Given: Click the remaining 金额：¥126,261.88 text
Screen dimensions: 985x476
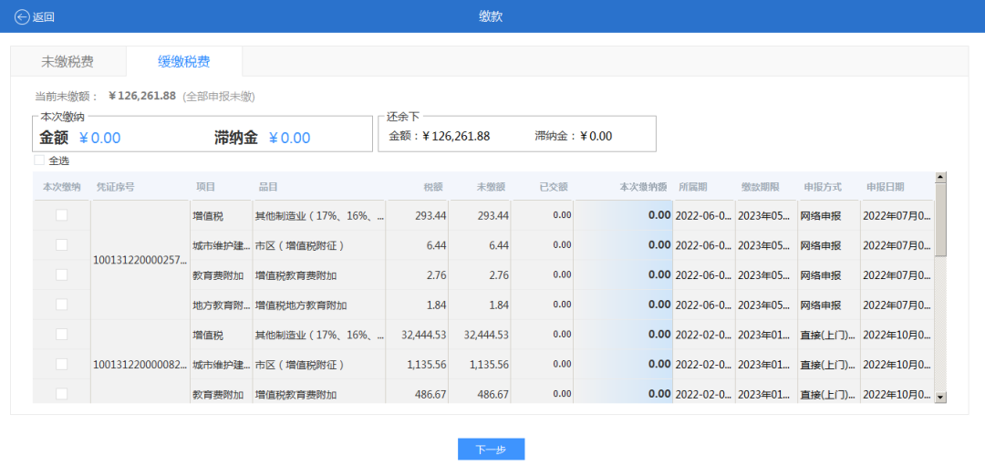Looking at the screenshot, I should (439, 136).
